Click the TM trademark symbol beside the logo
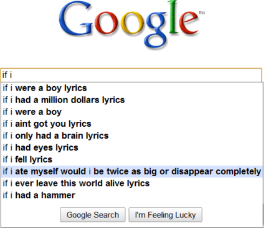266x228 pixels. pos(202,12)
